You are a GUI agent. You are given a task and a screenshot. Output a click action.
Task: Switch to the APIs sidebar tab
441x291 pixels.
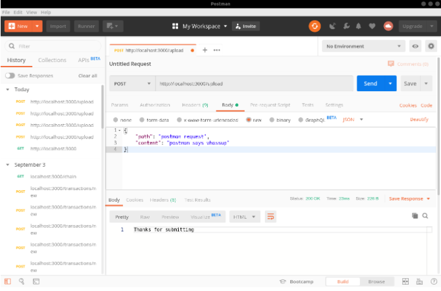click(84, 60)
